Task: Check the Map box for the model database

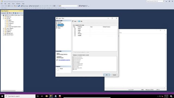Action: [75, 30]
